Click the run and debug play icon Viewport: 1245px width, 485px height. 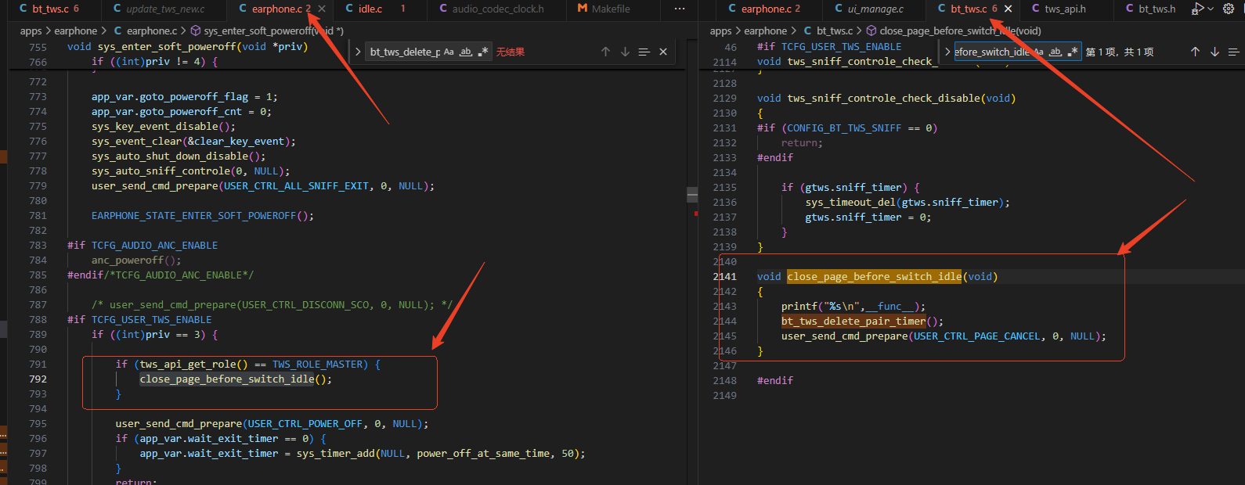1197,9
